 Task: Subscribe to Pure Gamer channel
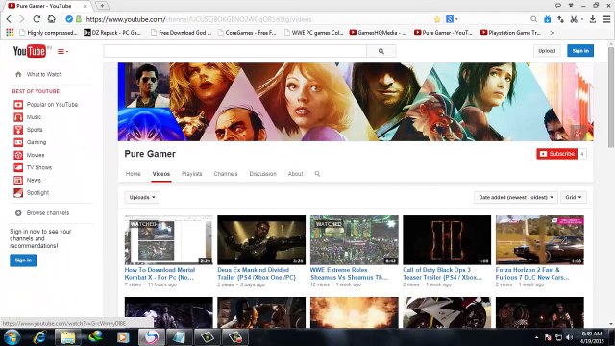click(557, 154)
